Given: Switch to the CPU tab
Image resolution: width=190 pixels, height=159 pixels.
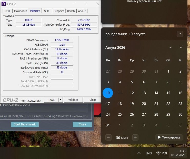Looking at the screenshot, I should [x=7, y=11].
